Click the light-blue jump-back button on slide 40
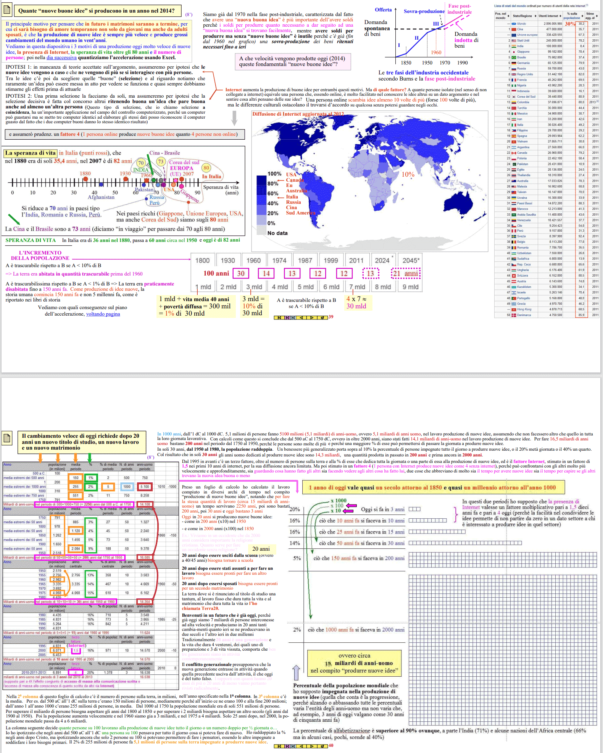 (x=293, y=746)
